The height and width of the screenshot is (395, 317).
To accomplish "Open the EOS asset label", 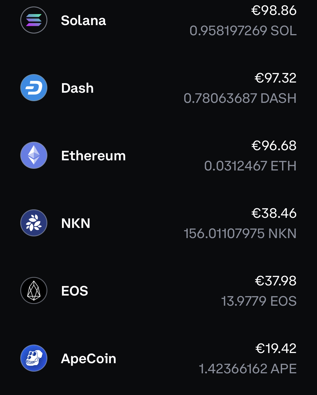I will (x=75, y=291).
